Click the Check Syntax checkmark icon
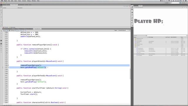Image resolution: width=188 pixels, height=106 pixels. [7, 31]
